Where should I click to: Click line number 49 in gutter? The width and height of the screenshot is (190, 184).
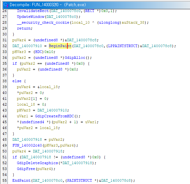pos(5,145)
